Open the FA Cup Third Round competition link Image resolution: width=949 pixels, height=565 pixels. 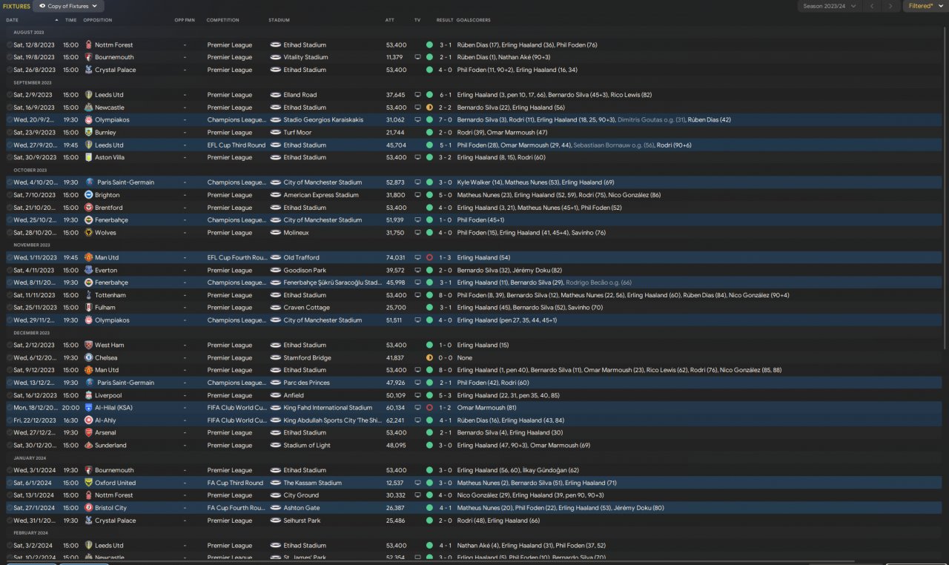click(x=235, y=483)
